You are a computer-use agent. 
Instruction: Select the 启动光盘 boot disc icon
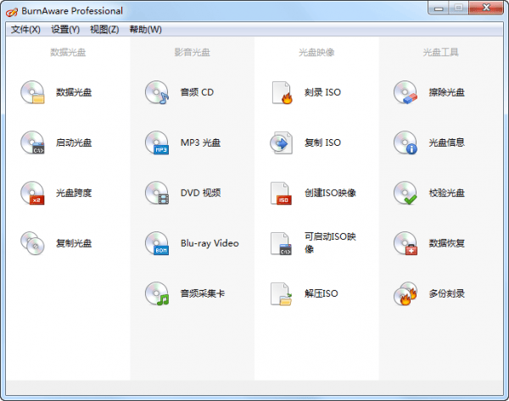coord(32,143)
